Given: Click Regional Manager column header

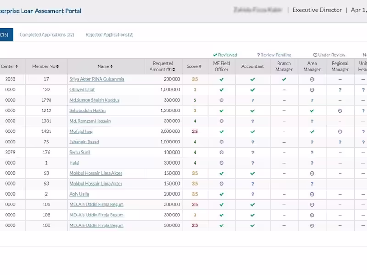Looking at the screenshot, I should [x=340, y=66].
